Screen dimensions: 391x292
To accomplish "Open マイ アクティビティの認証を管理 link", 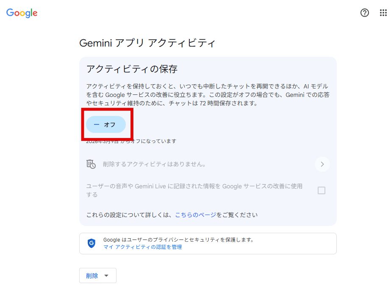I will point(143,247).
